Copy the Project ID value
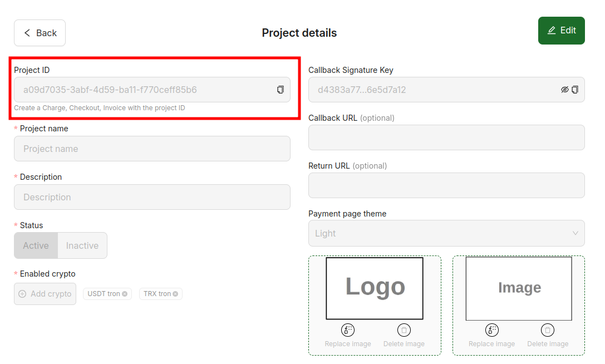 coord(281,90)
